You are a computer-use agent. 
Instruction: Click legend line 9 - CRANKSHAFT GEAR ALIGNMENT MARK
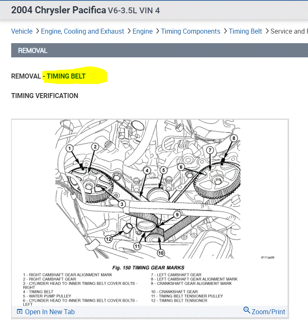tap(191, 283)
